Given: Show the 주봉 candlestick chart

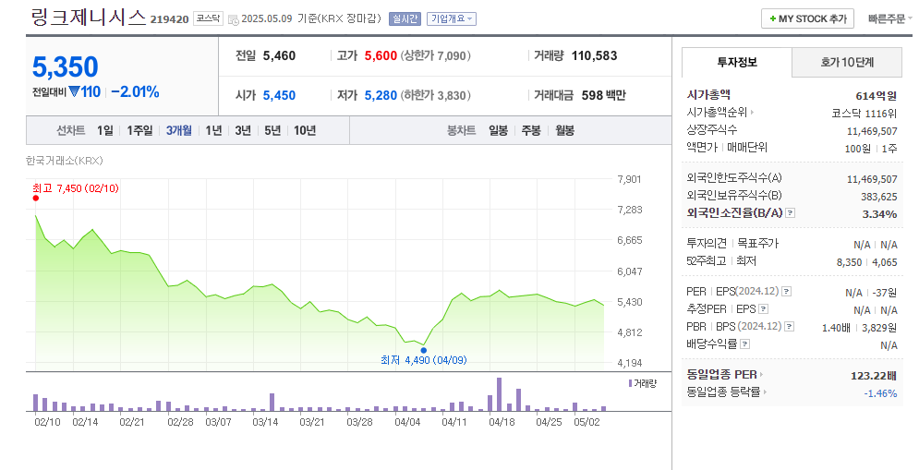Looking at the screenshot, I should [531, 130].
